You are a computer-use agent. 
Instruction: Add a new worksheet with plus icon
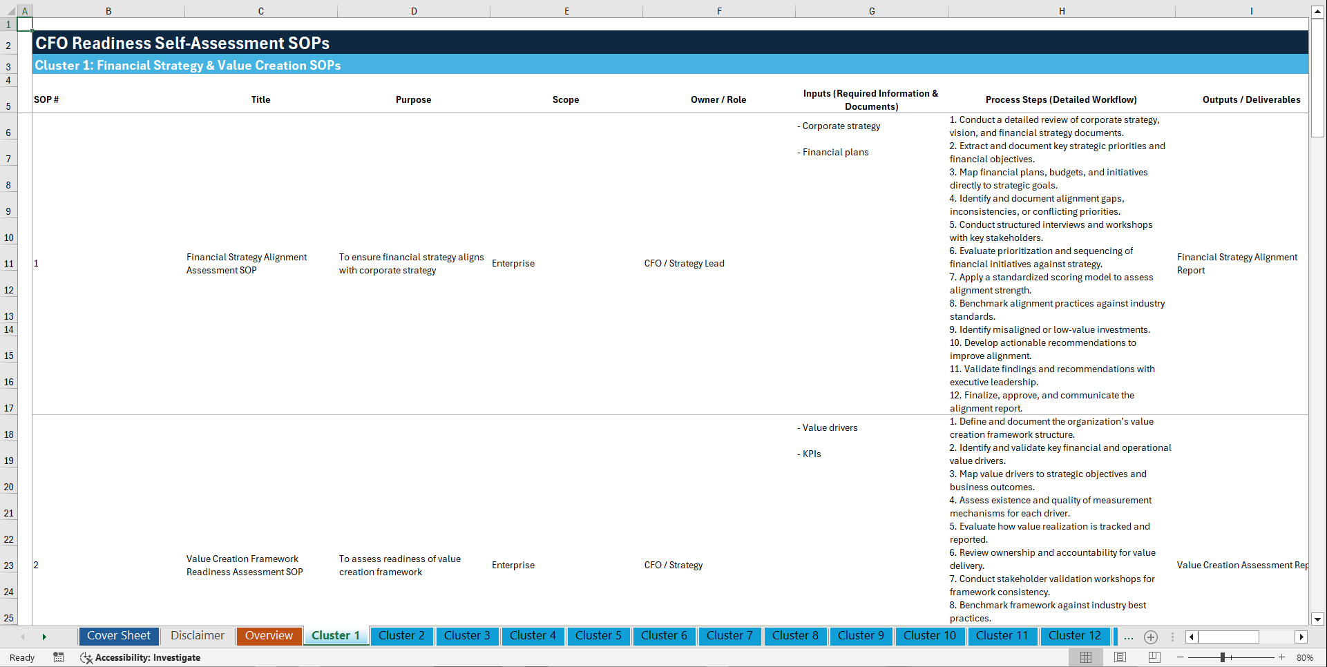pos(1150,637)
